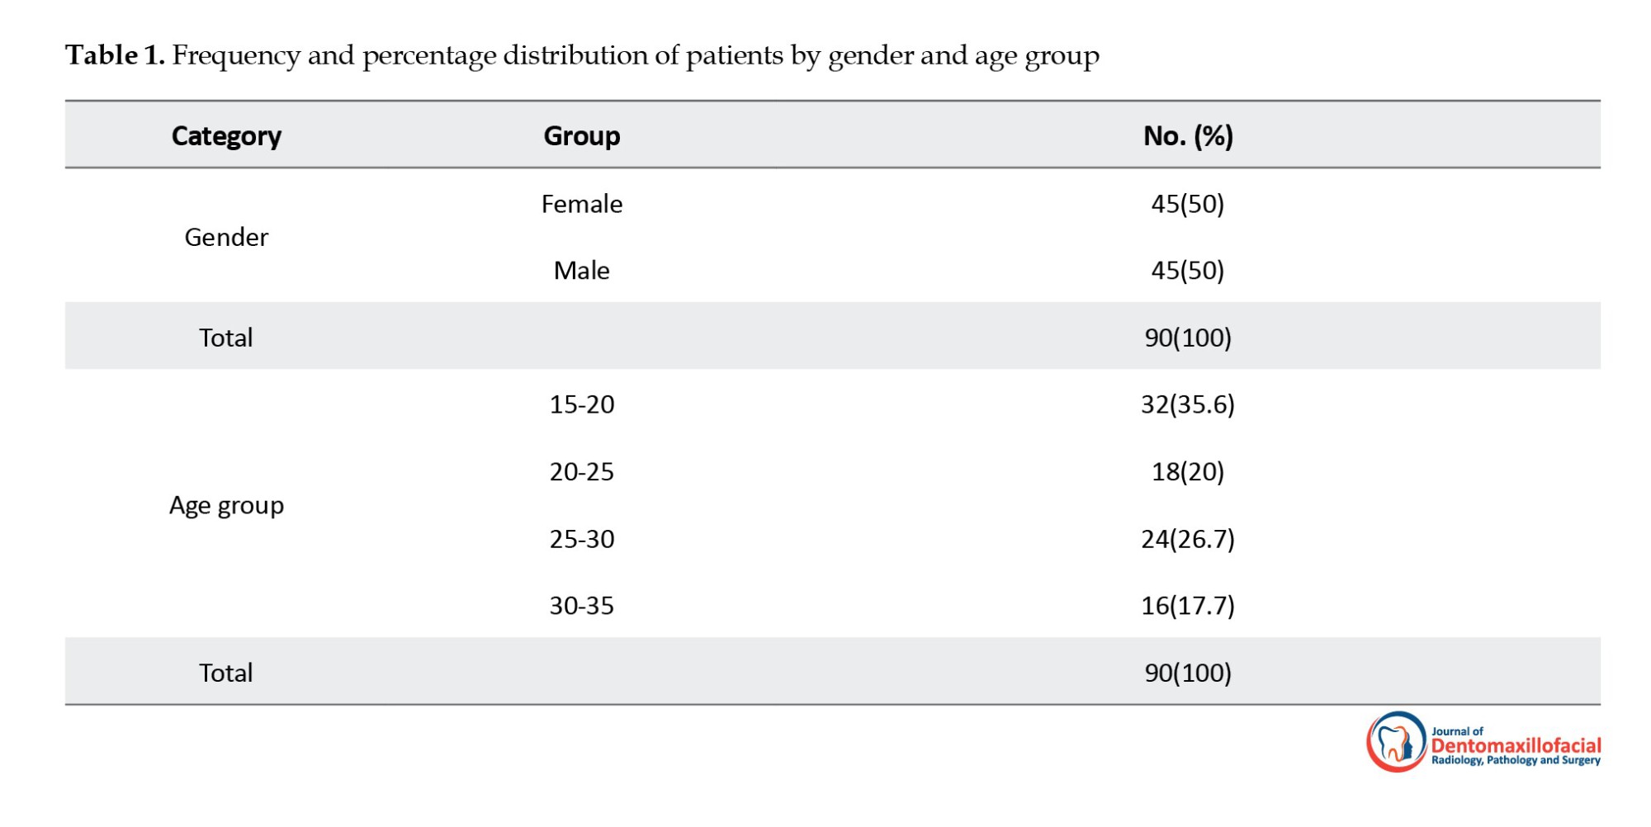The image size is (1651, 827).
Task: Click the 45(50) value for Male
Action: pos(1187,271)
